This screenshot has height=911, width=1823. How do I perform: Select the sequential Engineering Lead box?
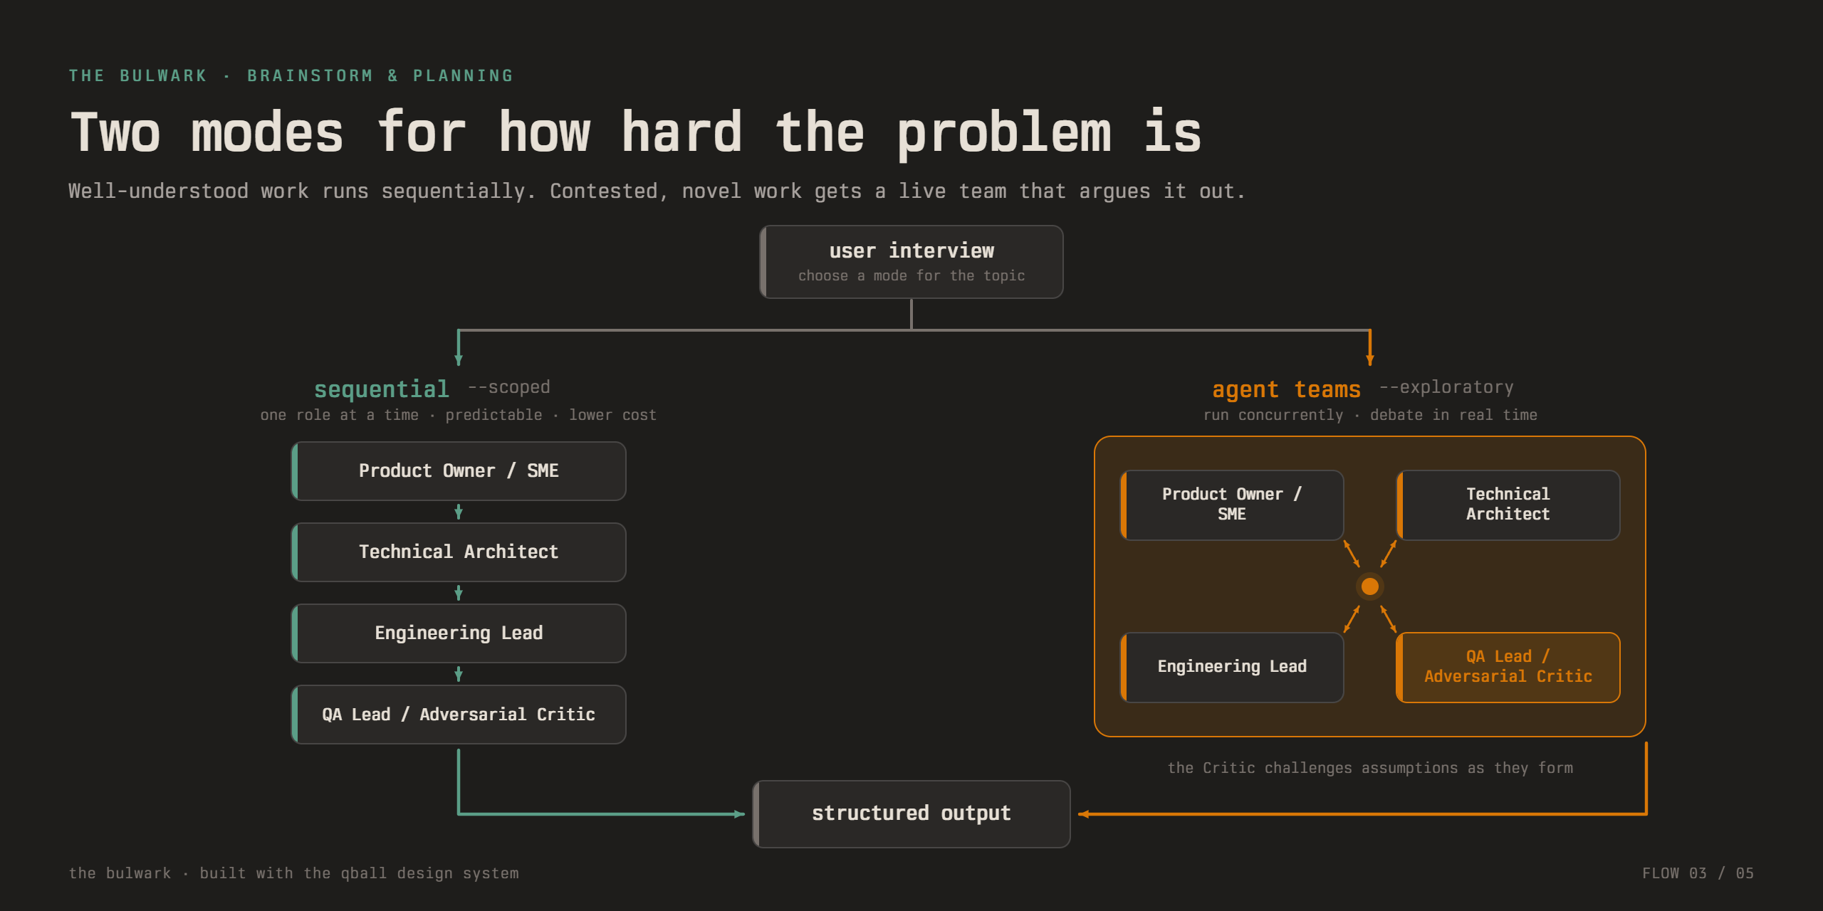click(459, 633)
